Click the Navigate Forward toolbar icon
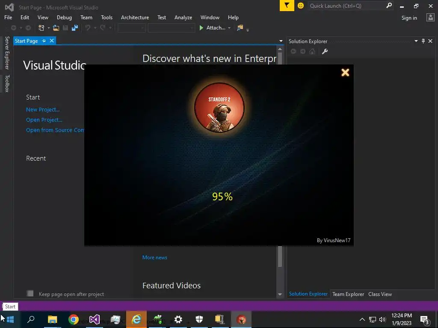438x328 pixels. (x=28, y=28)
